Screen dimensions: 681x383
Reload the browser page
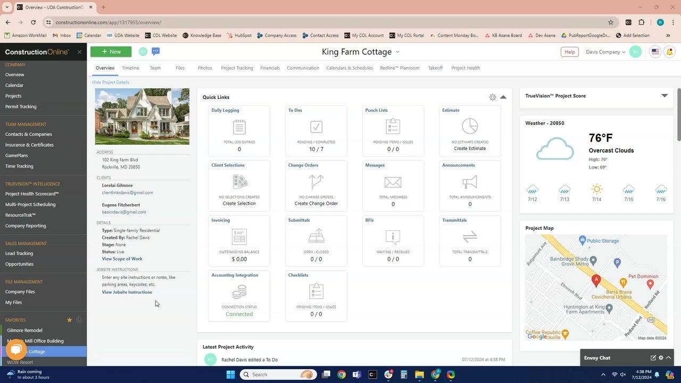pos(33,22)
